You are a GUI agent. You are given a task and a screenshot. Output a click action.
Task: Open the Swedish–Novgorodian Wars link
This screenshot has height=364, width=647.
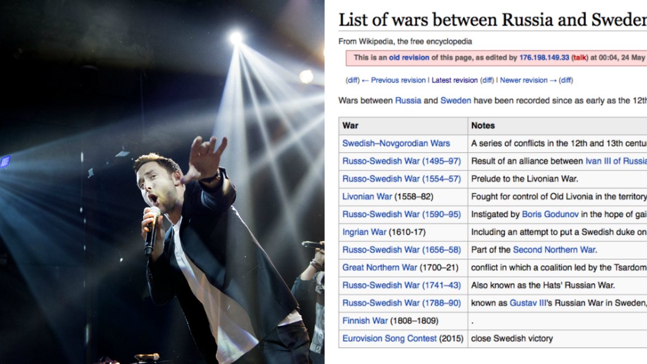(x=396, y=143)
